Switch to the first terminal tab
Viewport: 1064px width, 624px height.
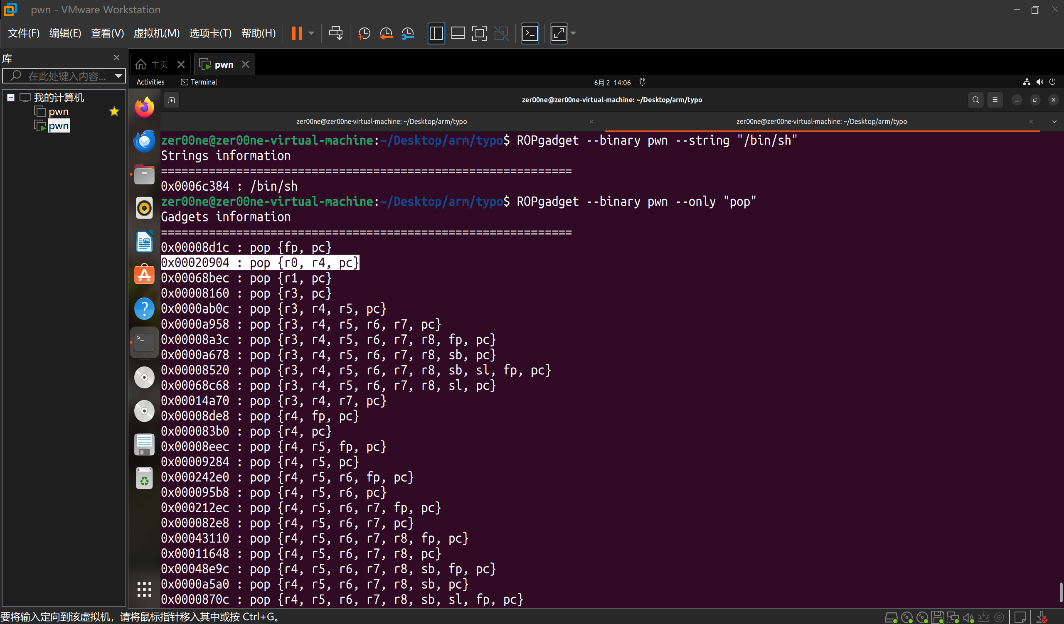click(382, 121)
